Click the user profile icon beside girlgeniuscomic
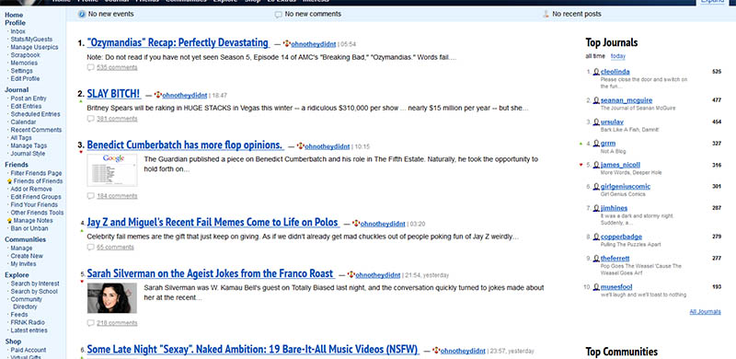 click(596, 187)
